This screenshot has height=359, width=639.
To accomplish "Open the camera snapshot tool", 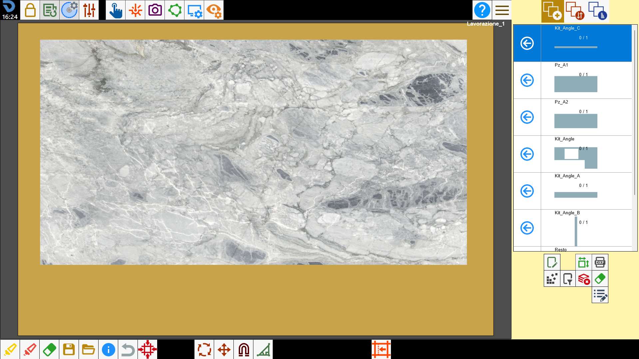I will [155, 10].
